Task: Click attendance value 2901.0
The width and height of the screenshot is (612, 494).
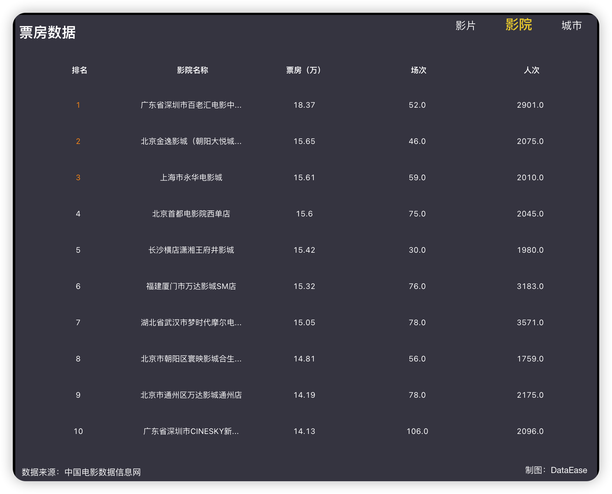Action: pos(530,105)
